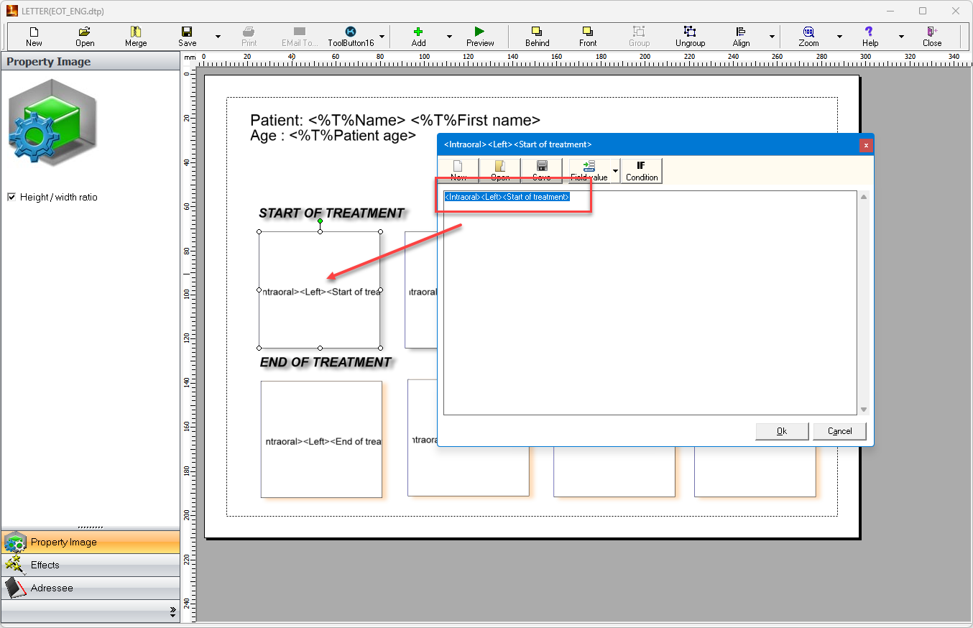Expand the Save dropdown arrow in the main toolbar
Viewport: 973px width, 628px height.
[218, 37]
